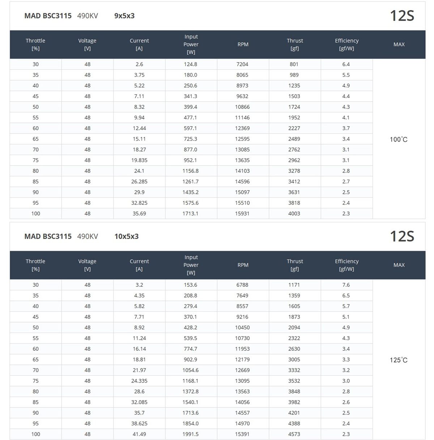This screenshot has width=434, height=440.
Task: Click the Current header in the 9x5x3 table
Action: click(x=139, y=44)
